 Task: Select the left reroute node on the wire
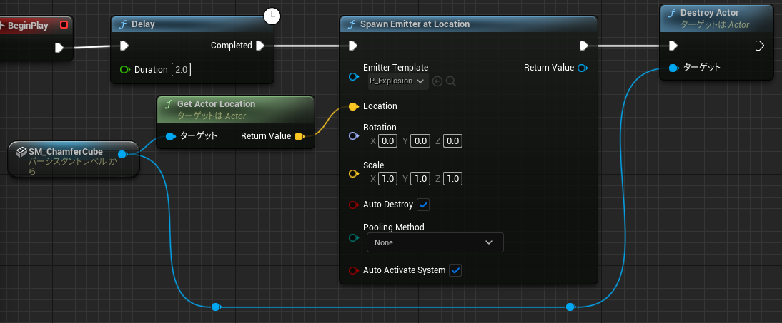215,307
